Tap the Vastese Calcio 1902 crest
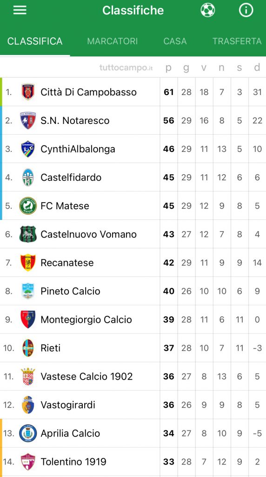This screenshot has height=477, width=266. click(28, 376)
